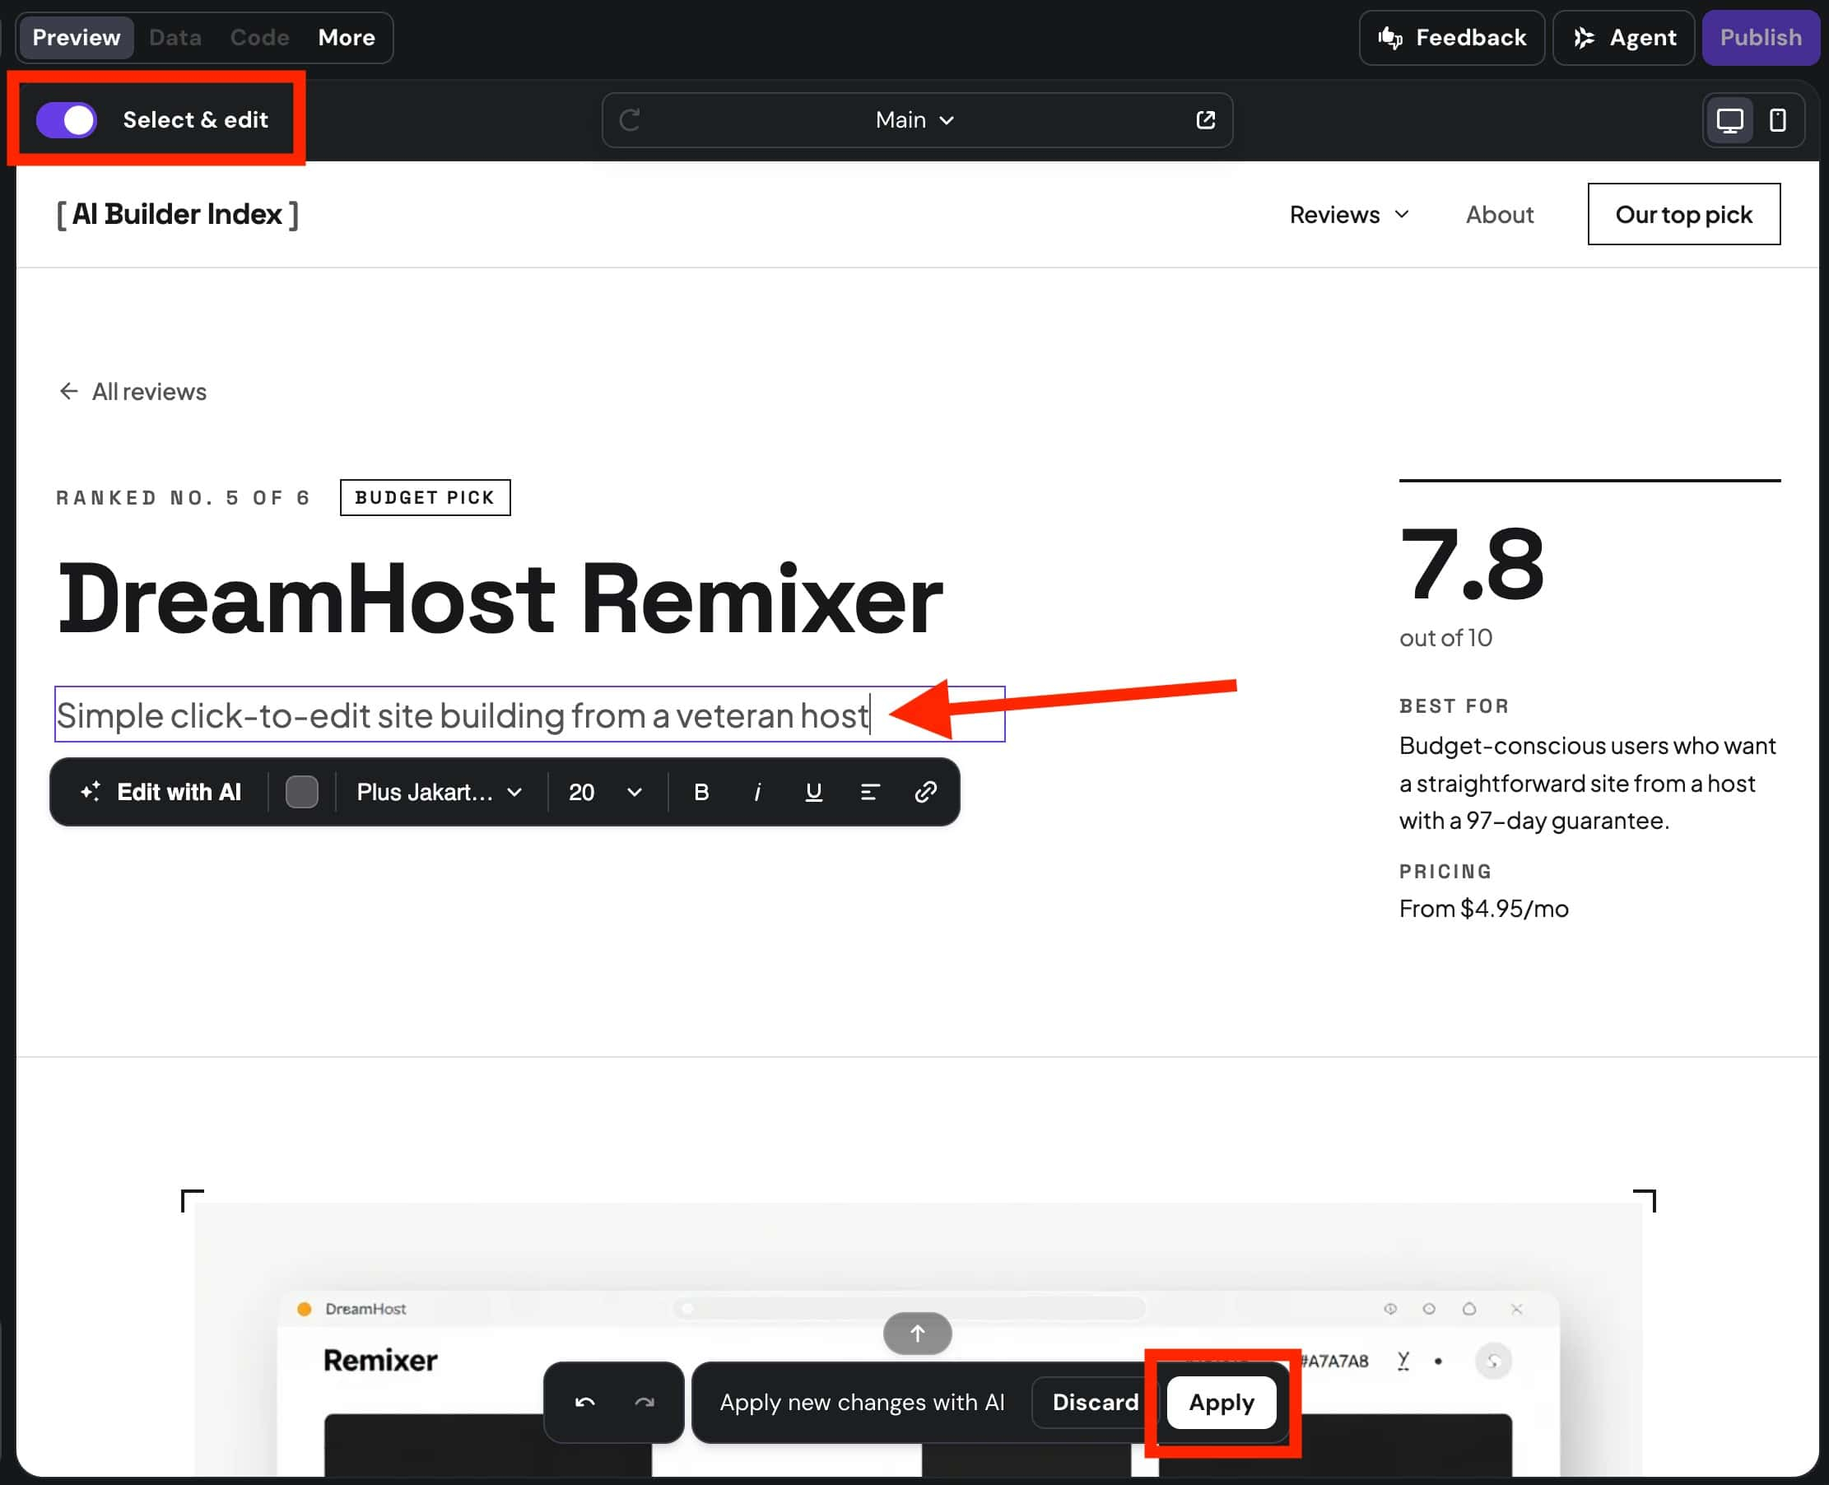This screenshot has height=1485, width=1829.
Task: Open text alignment options
Action: click(x=870, y=792)
